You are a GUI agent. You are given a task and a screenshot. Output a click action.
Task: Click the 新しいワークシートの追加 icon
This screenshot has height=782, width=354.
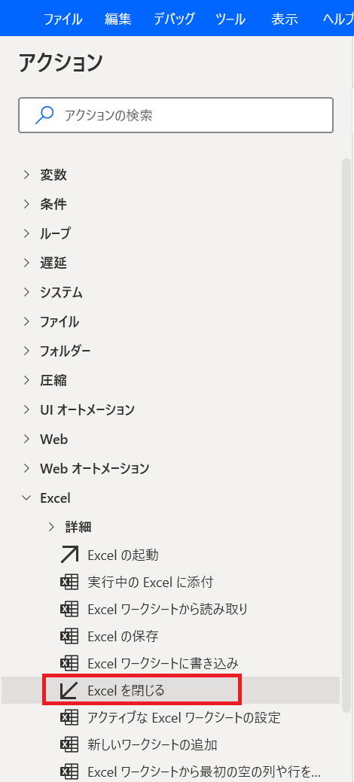point(69,745)
